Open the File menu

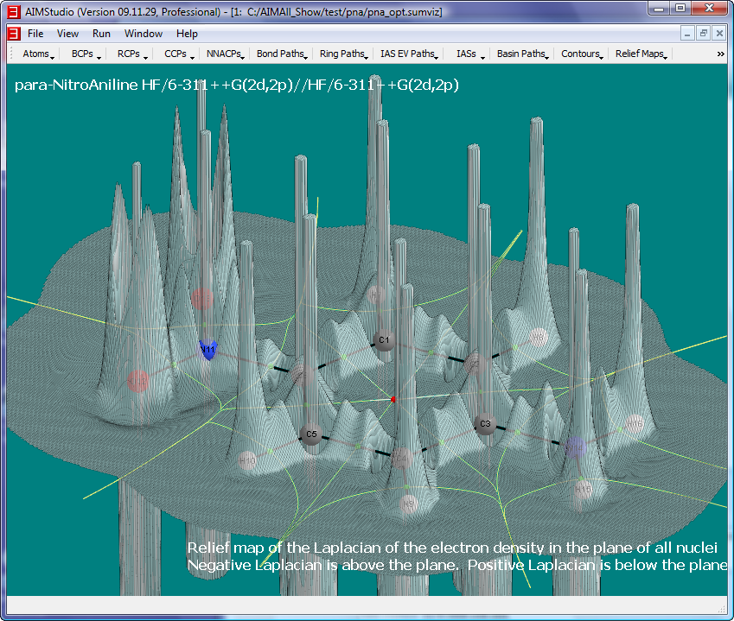pyautogui.click(x=35, y=34)
